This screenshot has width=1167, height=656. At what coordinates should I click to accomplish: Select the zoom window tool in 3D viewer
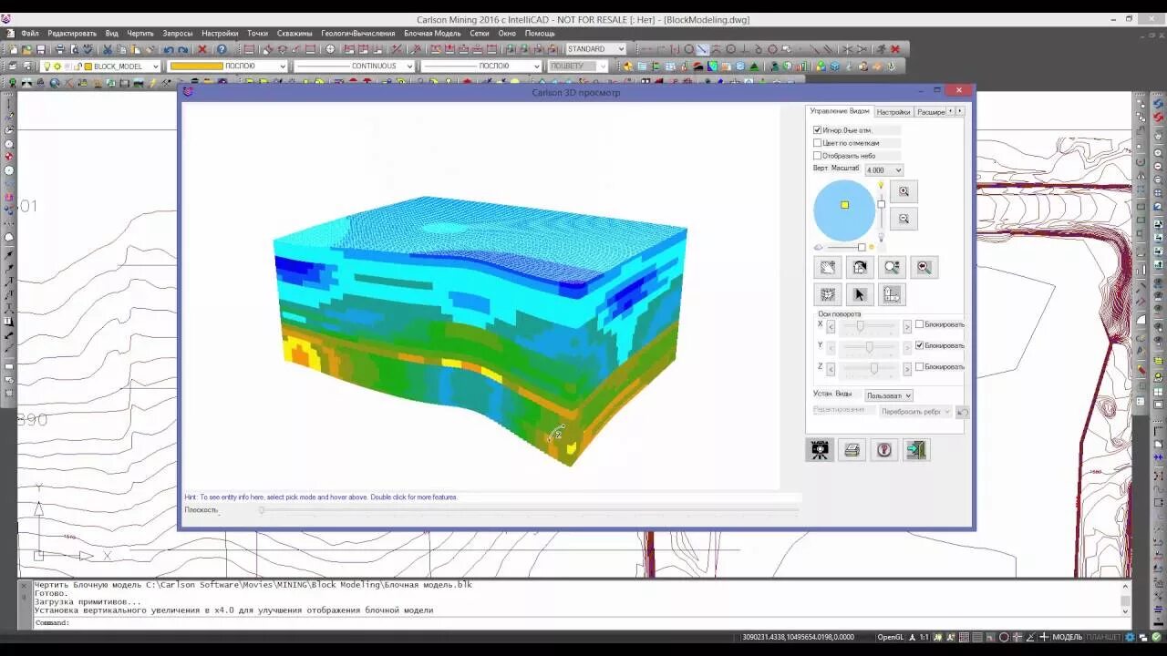[x=892, y=267]
